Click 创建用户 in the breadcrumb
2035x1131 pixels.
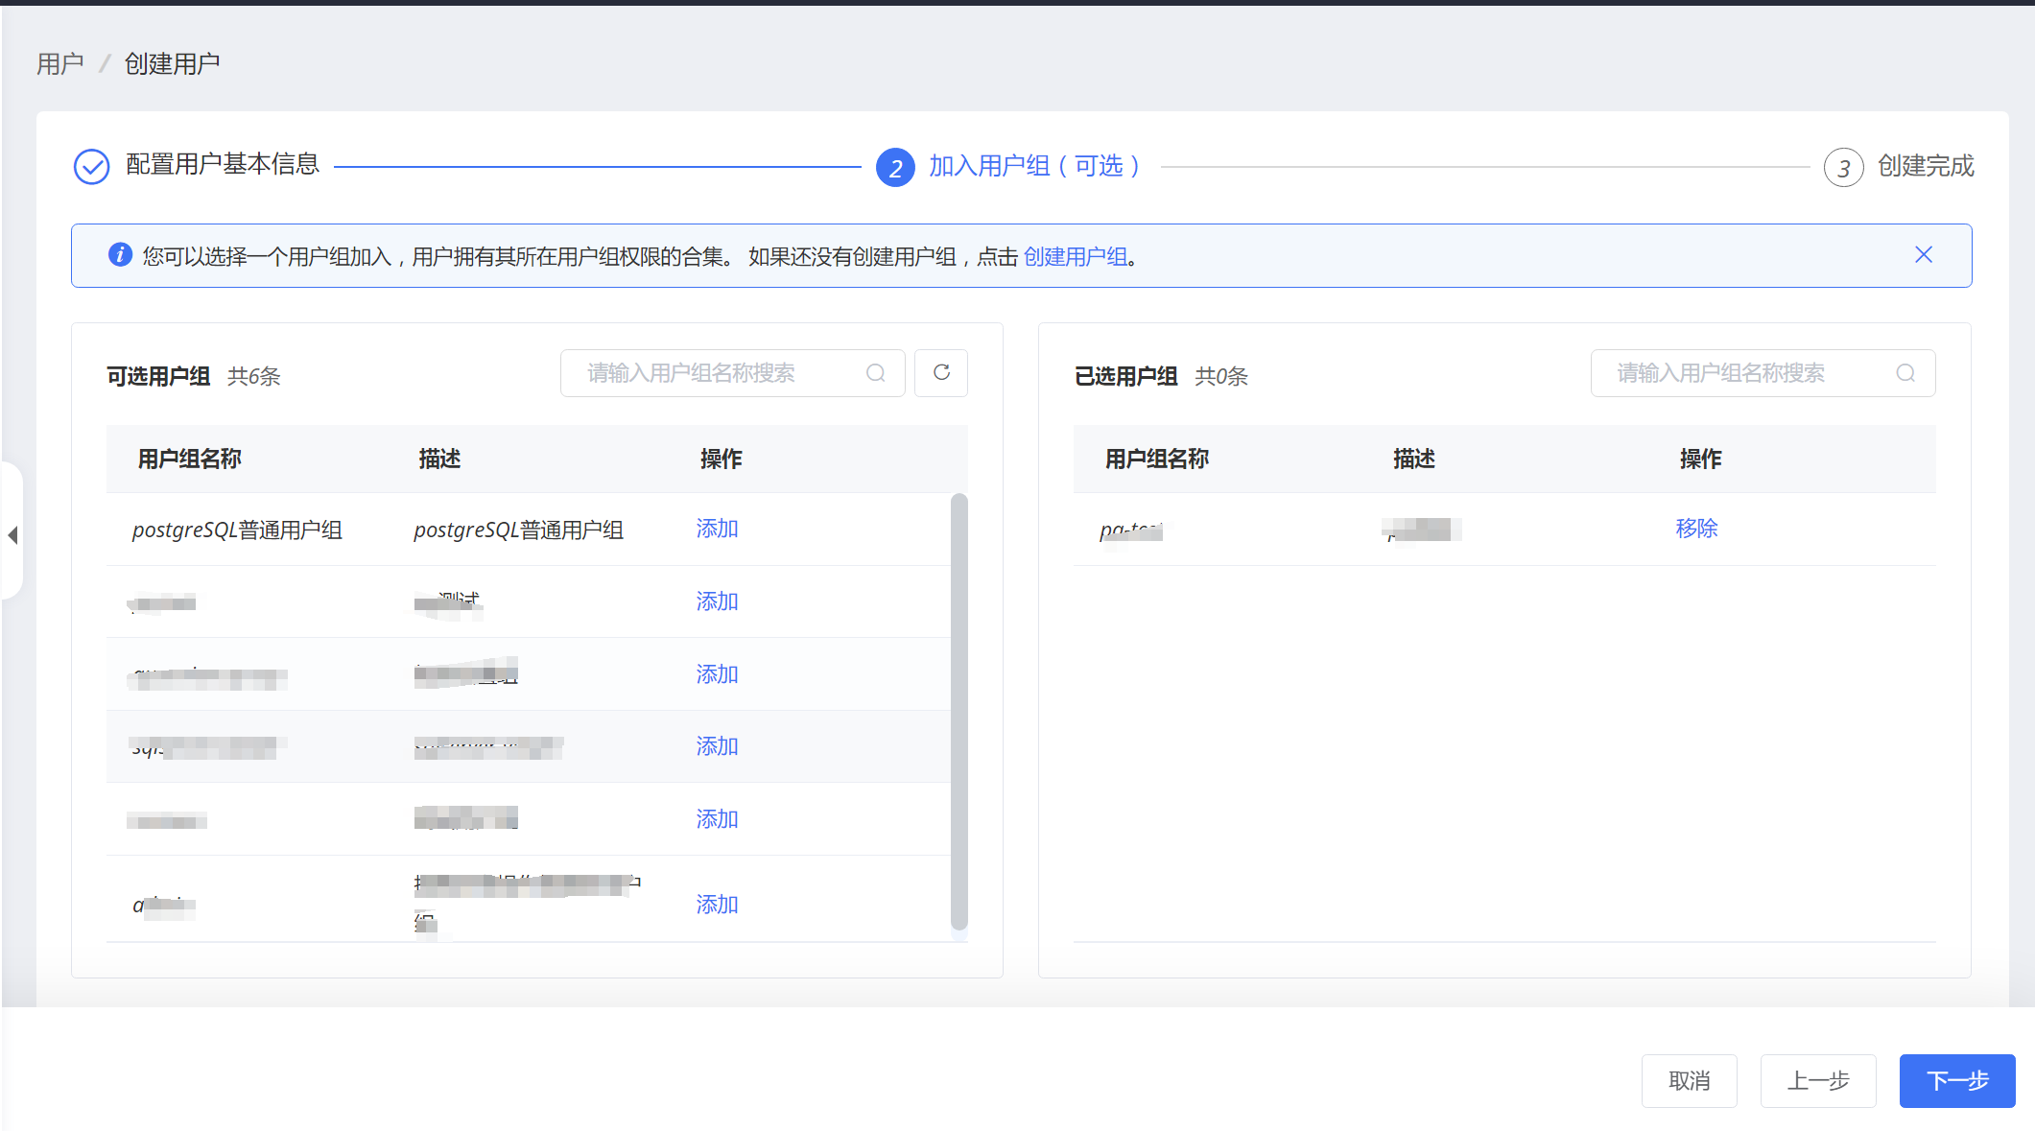pyautogui.click(x=172, y=64)
